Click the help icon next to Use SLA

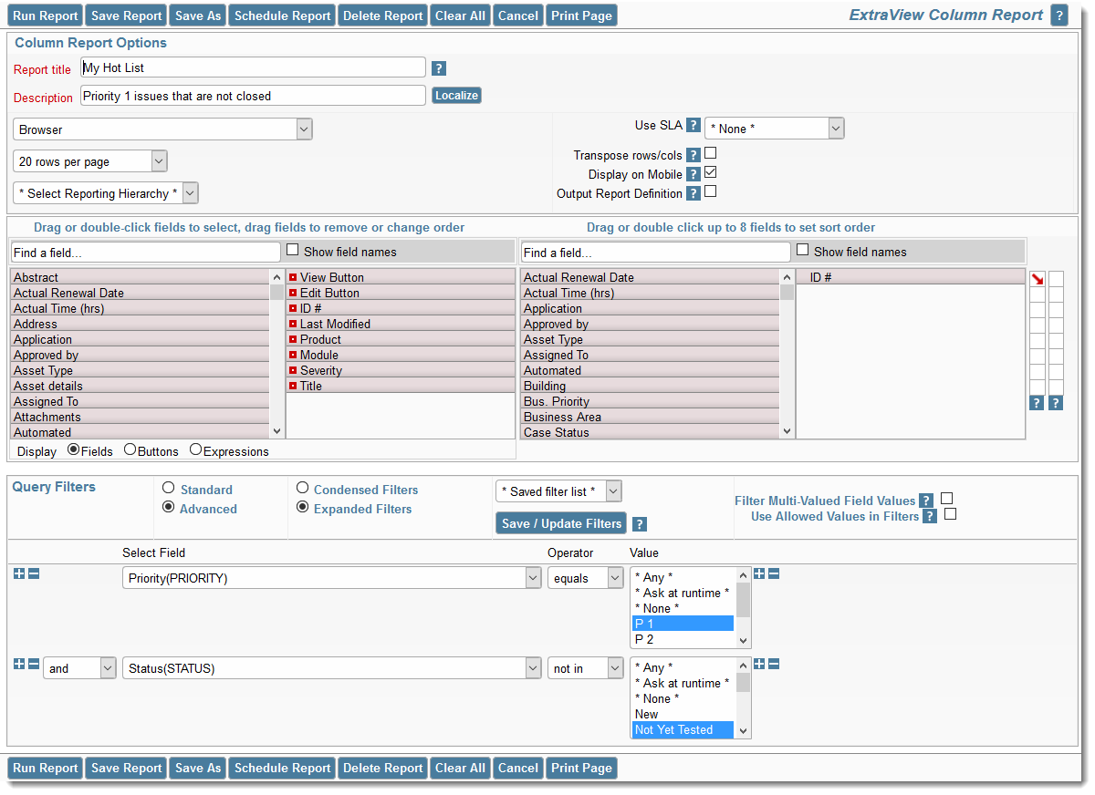click(693, 126)
